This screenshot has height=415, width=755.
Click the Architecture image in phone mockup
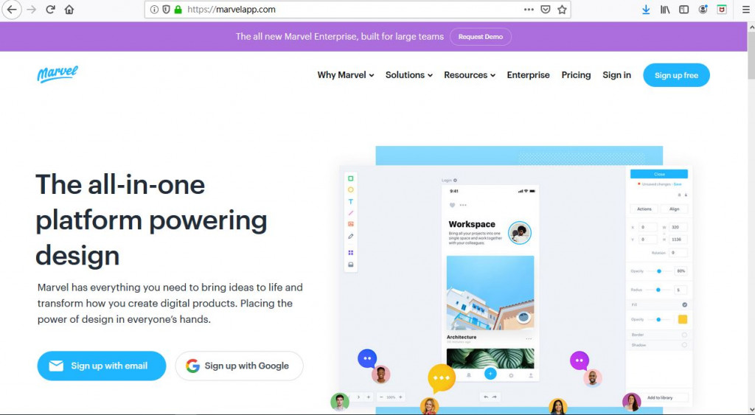tap(490, 293)
